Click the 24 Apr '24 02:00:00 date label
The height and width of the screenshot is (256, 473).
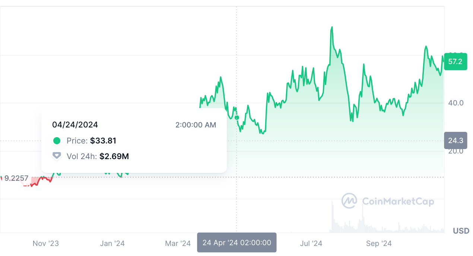236,243
